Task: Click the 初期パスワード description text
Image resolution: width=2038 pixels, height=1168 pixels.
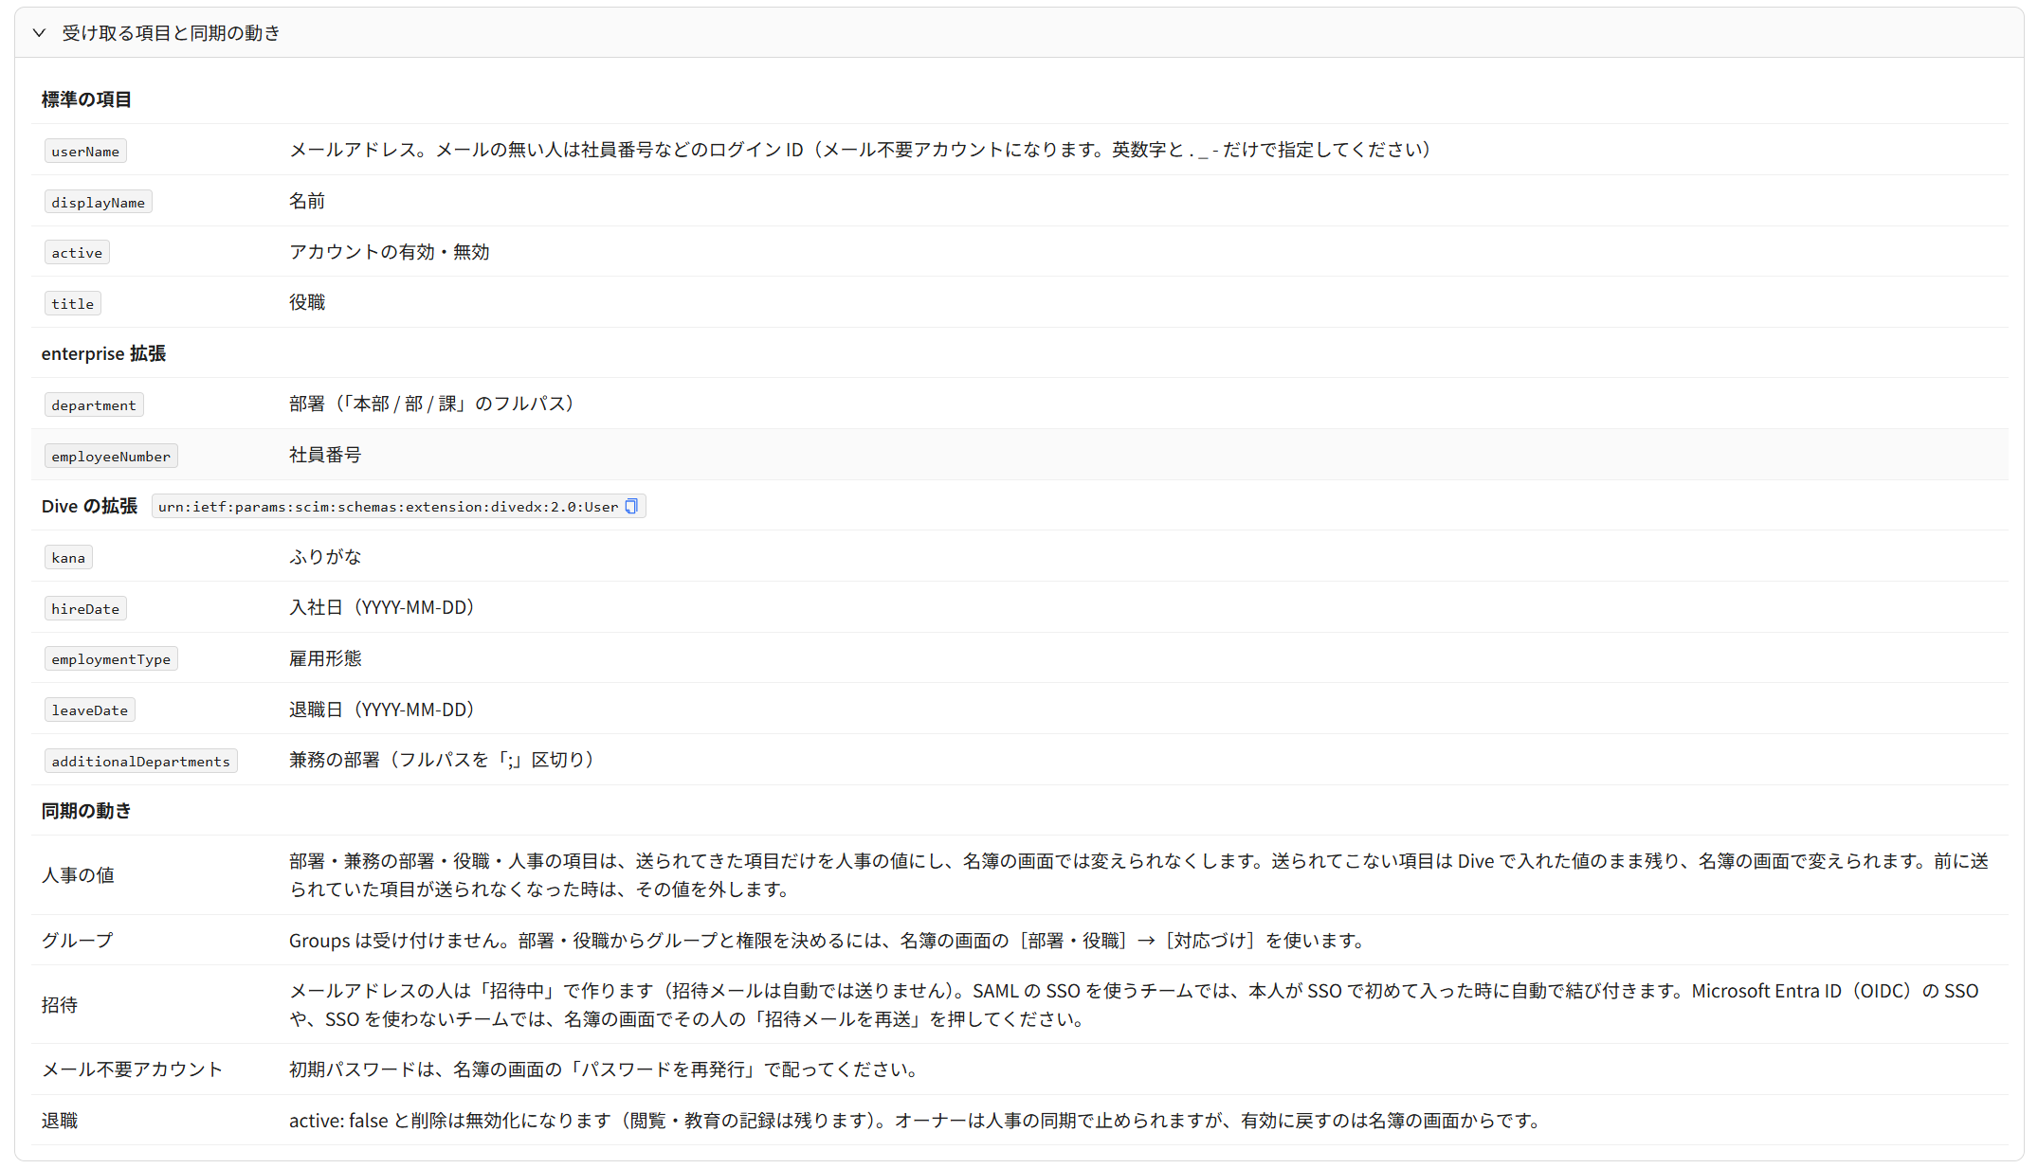Action: (x=605, y=1069)
